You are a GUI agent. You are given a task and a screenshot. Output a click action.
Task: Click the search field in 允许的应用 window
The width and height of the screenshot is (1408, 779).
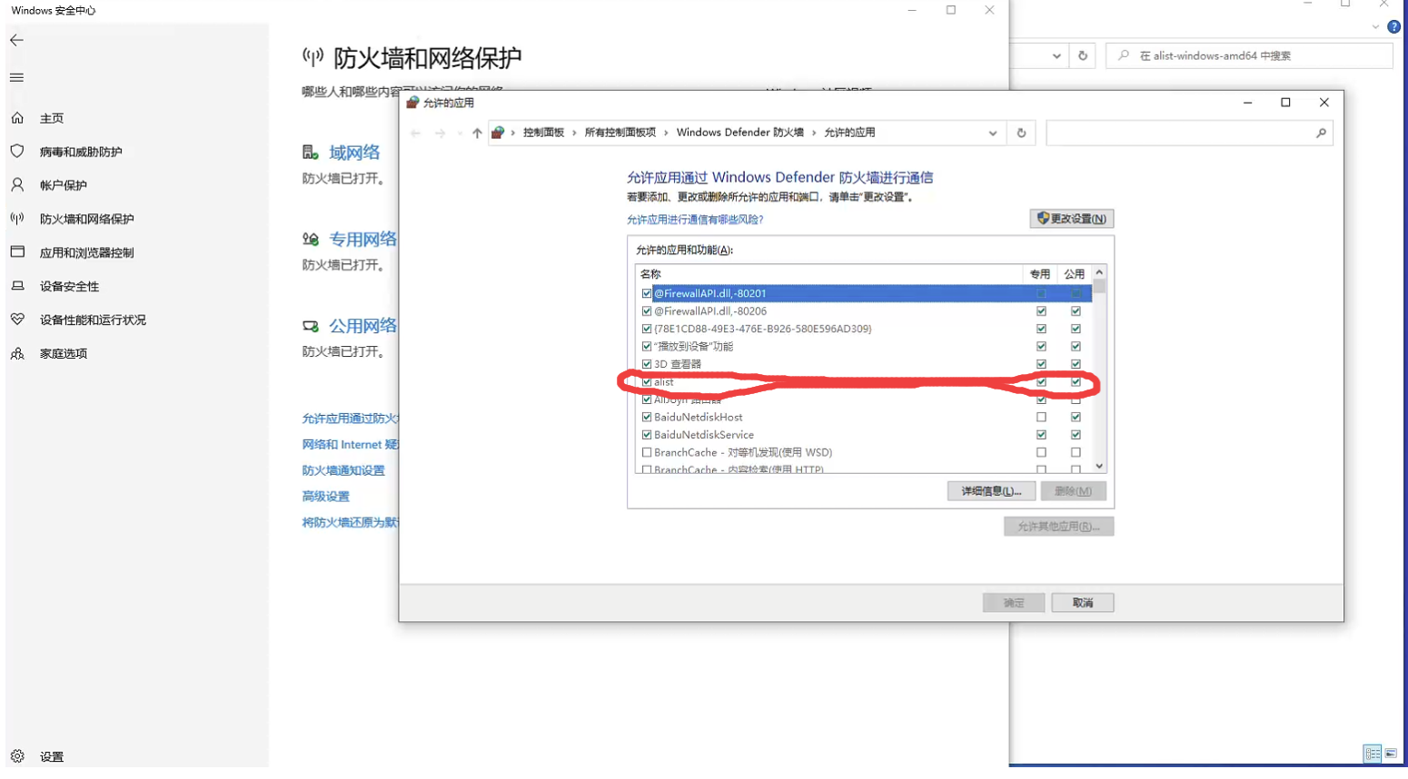pos(1179,133)
